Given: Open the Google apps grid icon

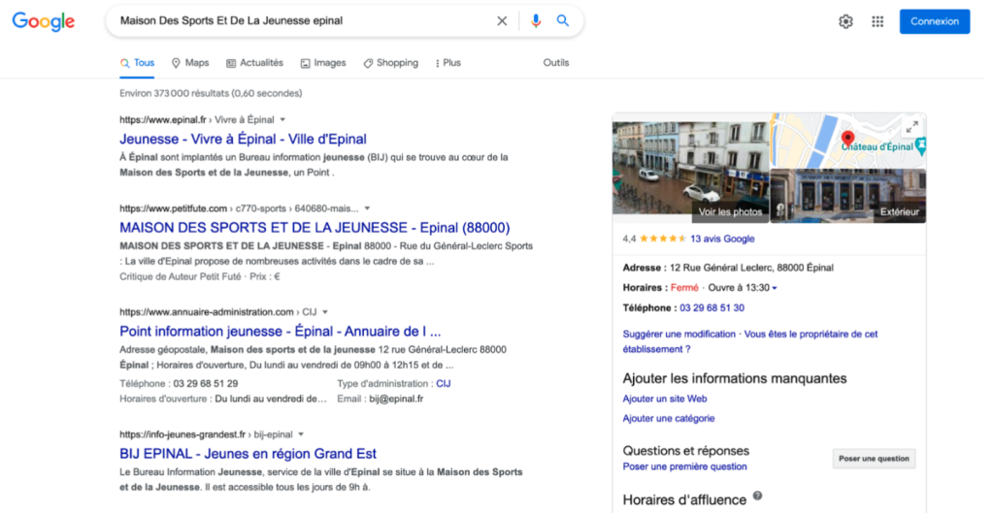Looking at the screenshot, I should tap(878, 21).
